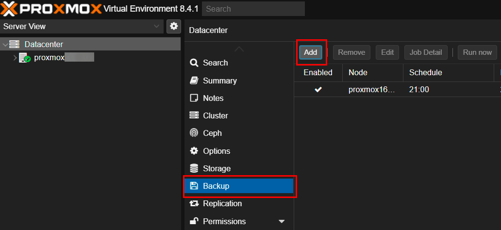This screenshot has width=501, height=230.
Task: Click the Job Detail button
Action: (x=426, y=52)
